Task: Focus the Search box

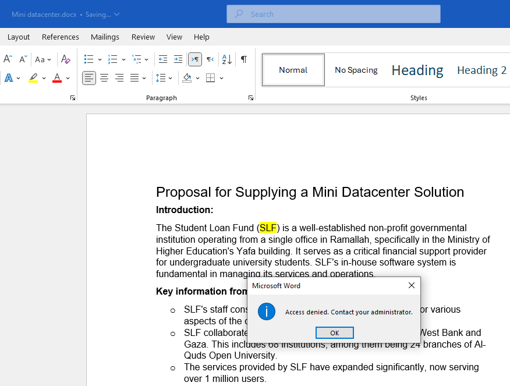Action: [x=334, y=14]
